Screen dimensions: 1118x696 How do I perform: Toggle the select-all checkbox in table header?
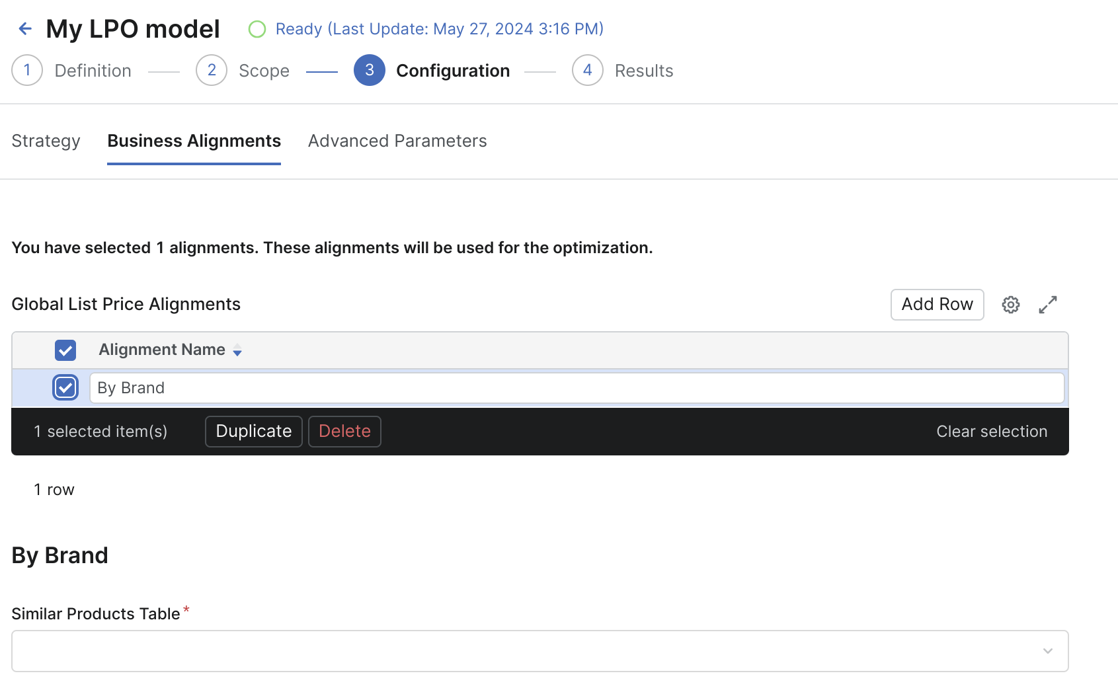tap(65, 350)
